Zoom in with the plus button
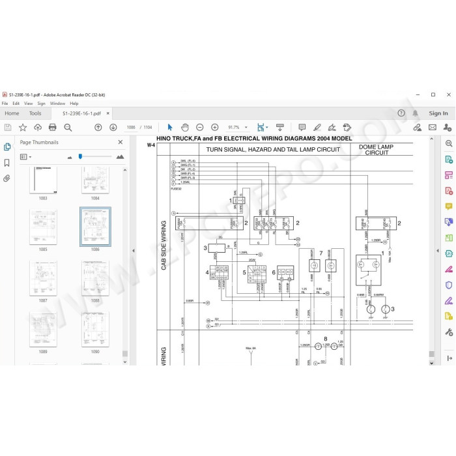 214,128
